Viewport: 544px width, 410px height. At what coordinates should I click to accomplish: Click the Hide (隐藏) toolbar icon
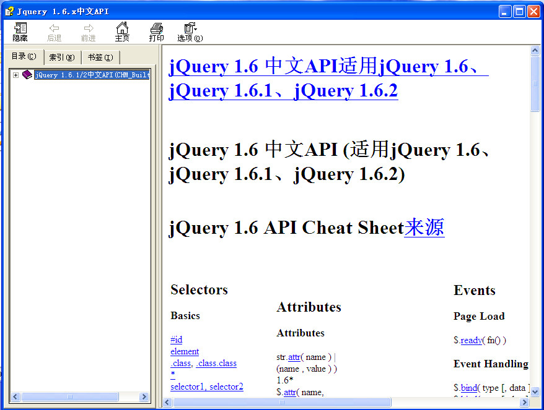[x=20, y=28]
